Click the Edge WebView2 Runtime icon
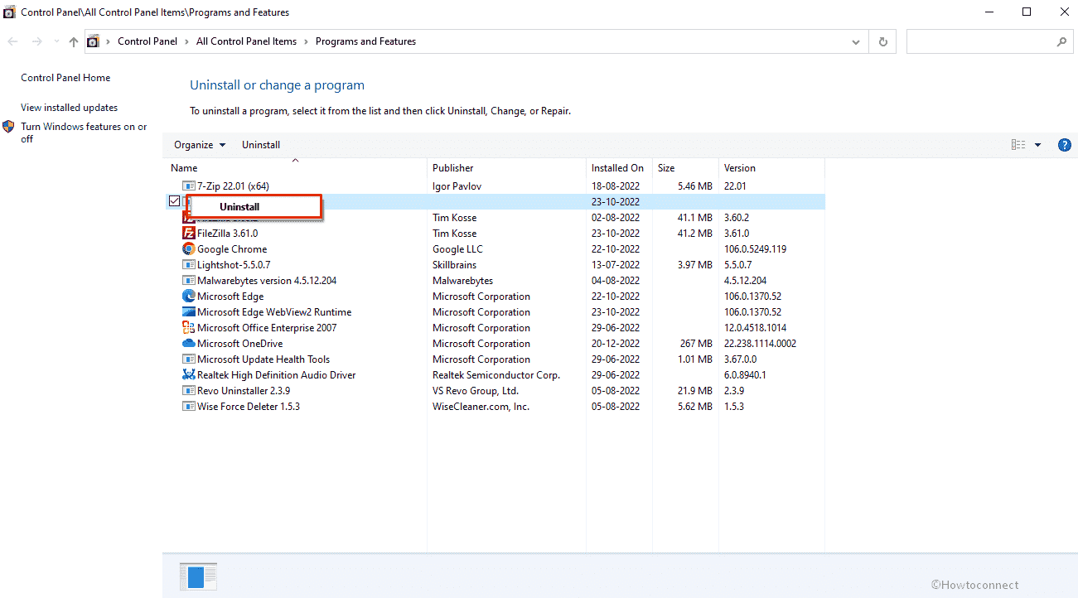The width and height of the screenshot is (1078, 598). tap(189, 312)
